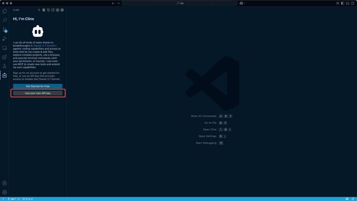Click the Start Debugging shortcut hint
Image resolution: width=357 pixels, height=201 pixels.
click(x=210, y=143)
